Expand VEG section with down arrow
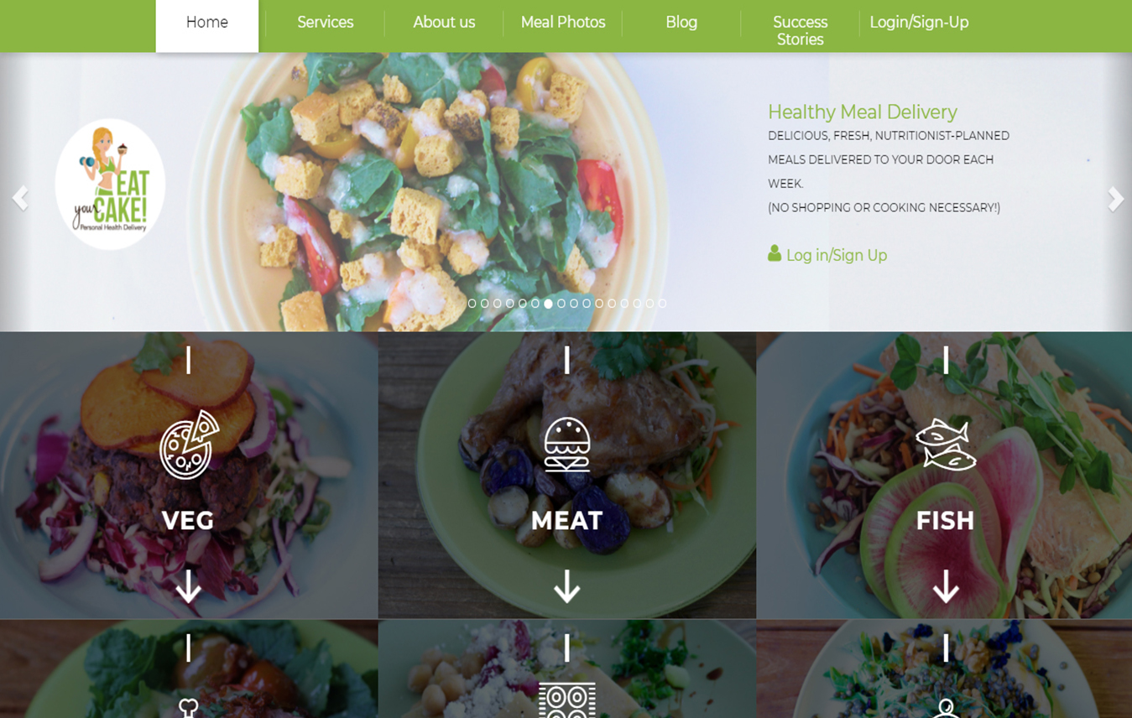 point(188,586)
